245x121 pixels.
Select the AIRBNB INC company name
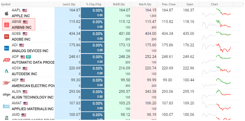[x=22, y=27]
